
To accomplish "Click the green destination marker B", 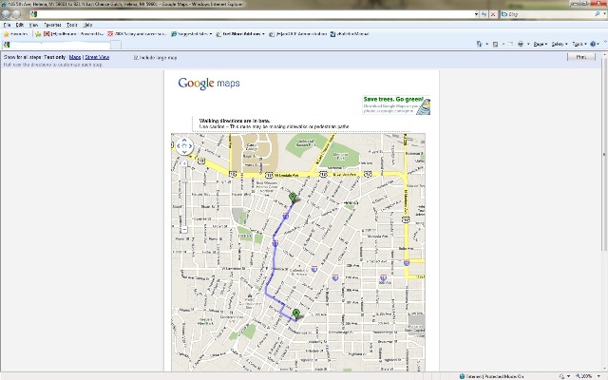I will click(x=293, y=198).
